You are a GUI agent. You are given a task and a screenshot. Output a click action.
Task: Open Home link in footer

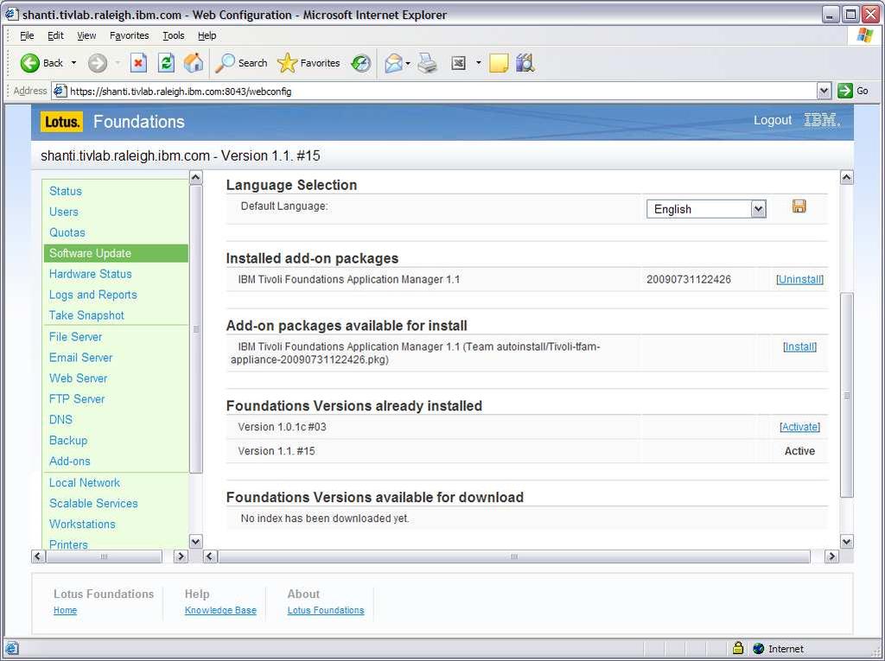point(65,610)
